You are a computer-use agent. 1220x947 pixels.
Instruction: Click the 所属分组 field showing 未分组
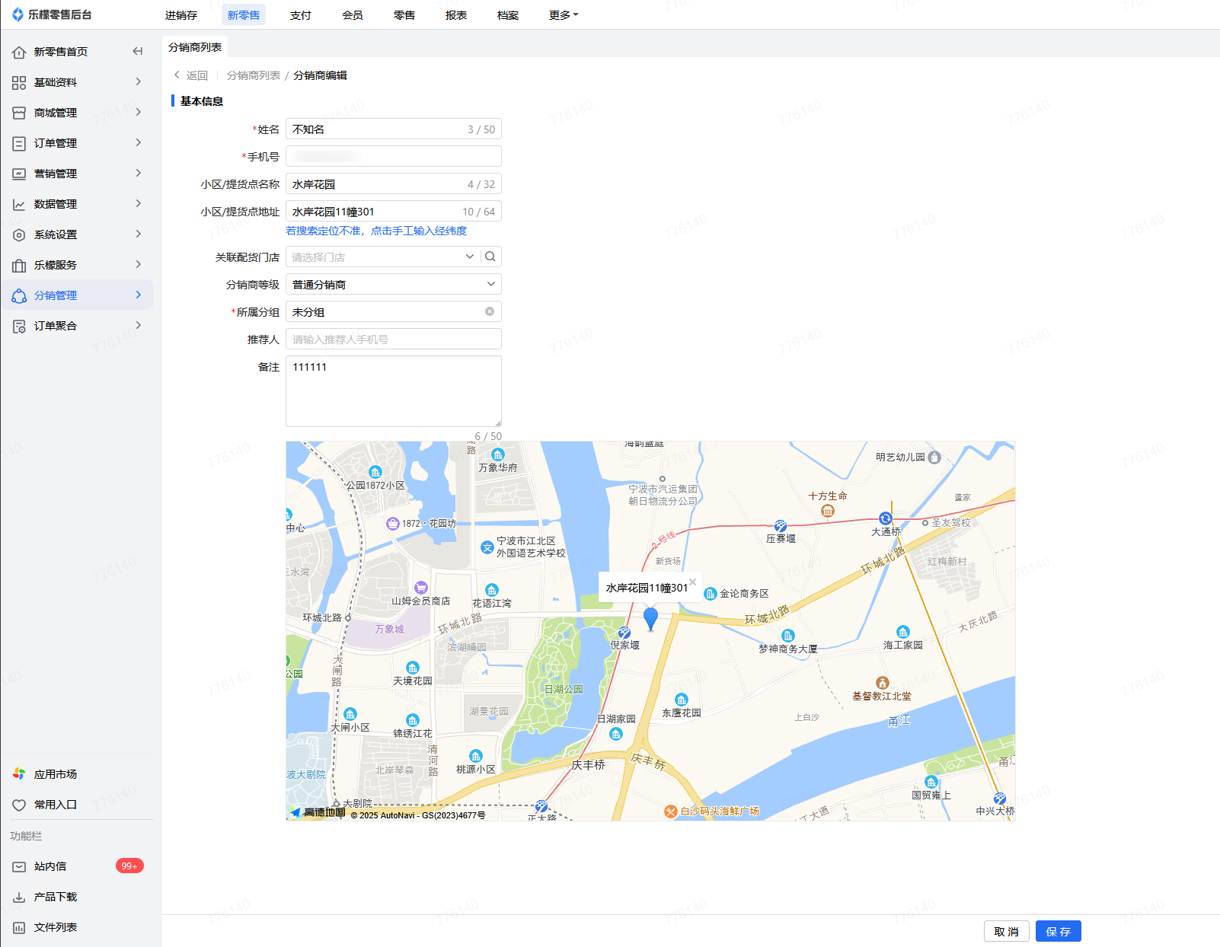pyautogui.click(x=394, y=311)
